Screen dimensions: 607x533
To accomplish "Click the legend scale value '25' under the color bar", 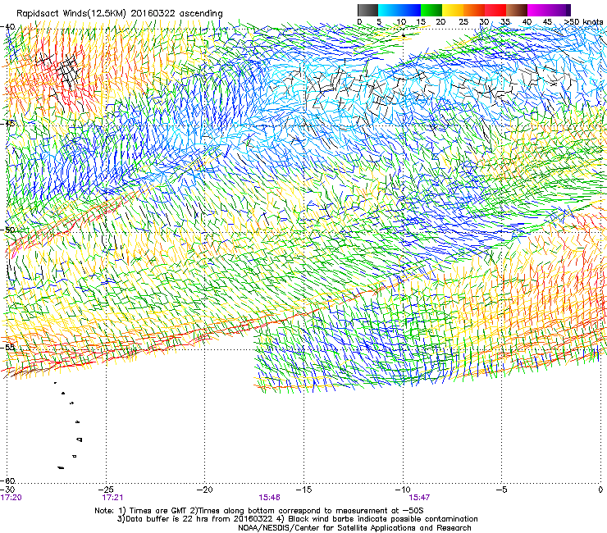I will point(463,22).
